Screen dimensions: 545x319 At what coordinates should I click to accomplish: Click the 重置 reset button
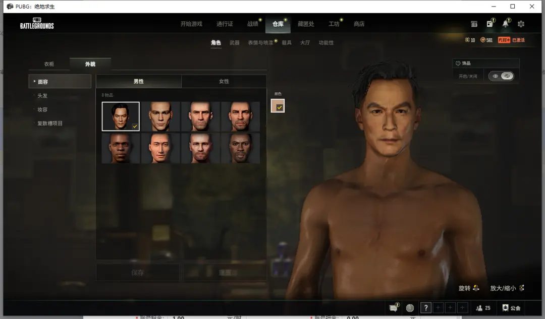coord(225,273)
